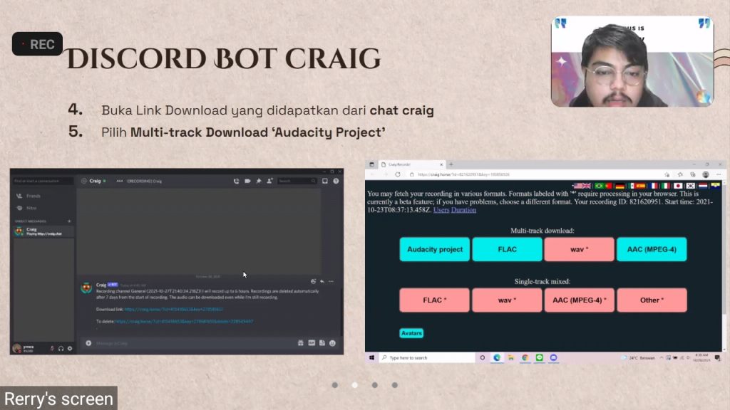Click the Avatars button on Craig page

coord(411,333)
